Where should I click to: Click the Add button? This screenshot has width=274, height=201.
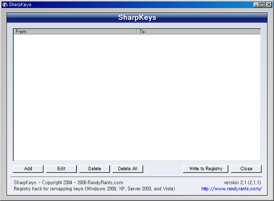tap(28, 169)
